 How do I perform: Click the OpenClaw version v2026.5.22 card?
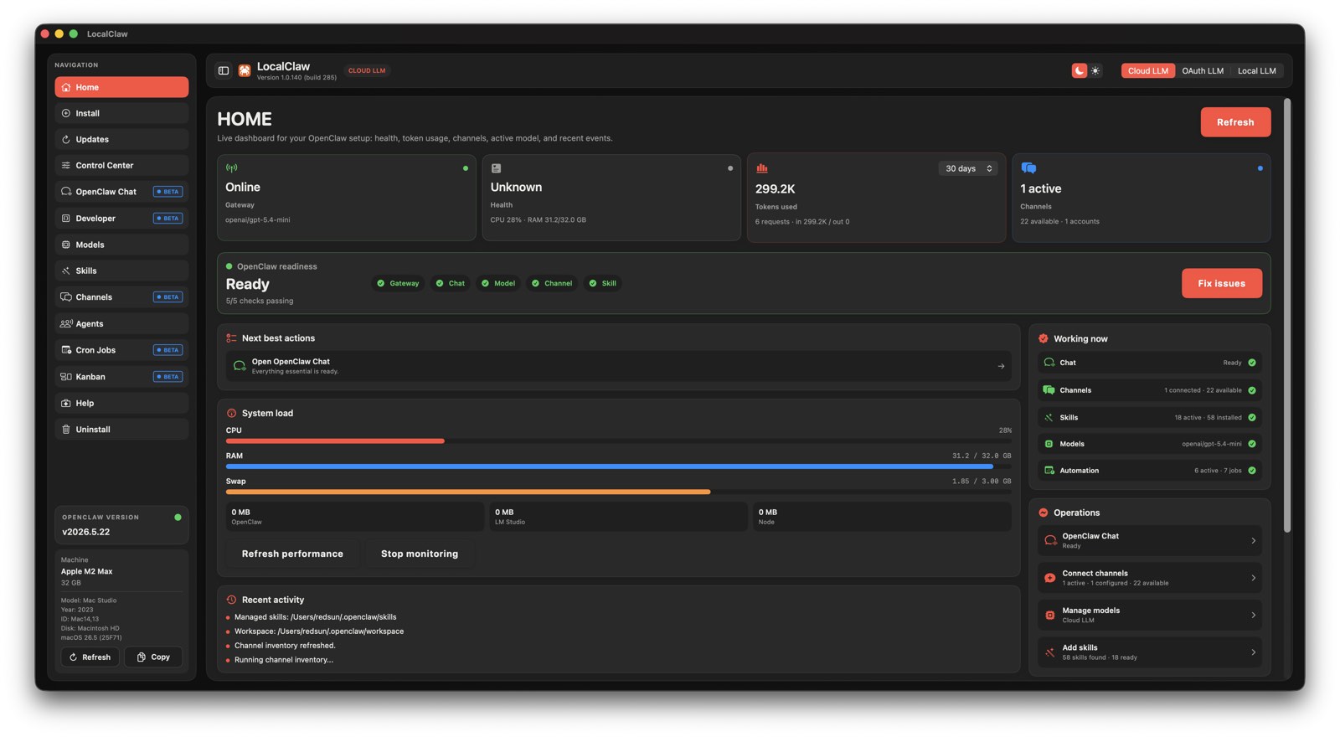(121, 525)
